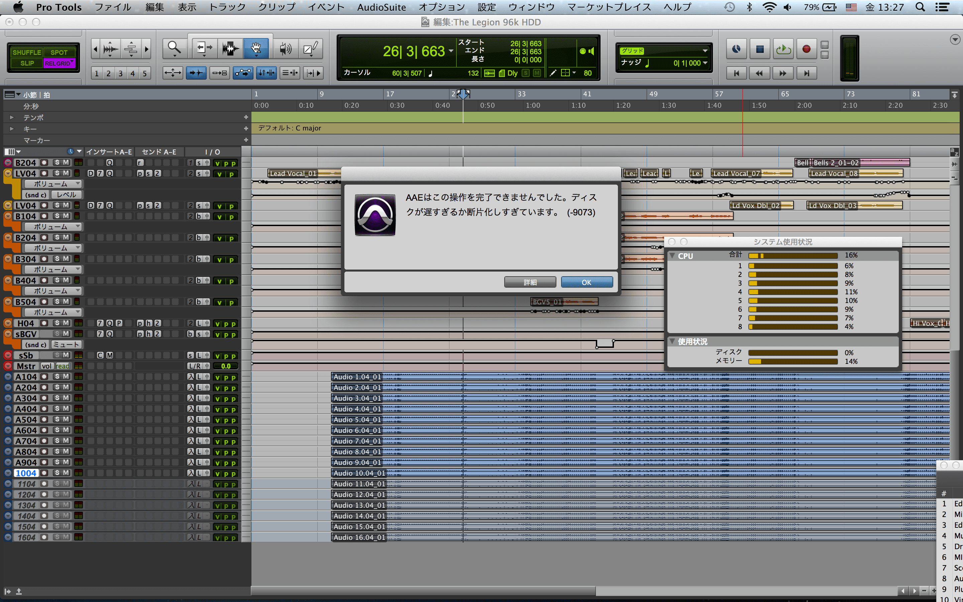Click the Play transport button

783,49
